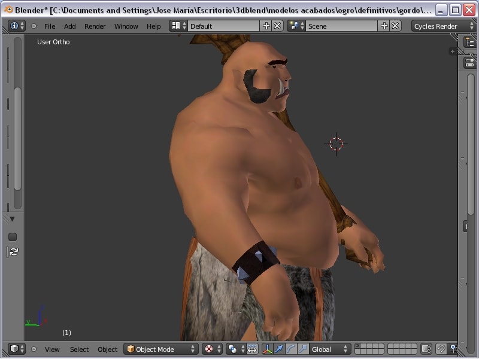Browse screen layouts with the layout icon
The height and width of the screenshot is (359, 479).
click(x=178, y=26)
